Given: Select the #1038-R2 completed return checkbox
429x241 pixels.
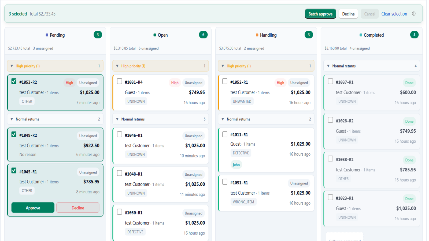Looking at the screenshot, I should coord(331,159).
